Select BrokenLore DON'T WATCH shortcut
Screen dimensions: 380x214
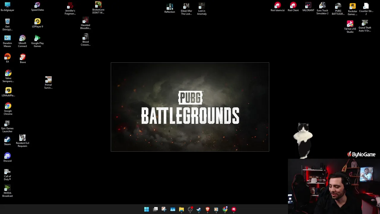coord(98,8)
